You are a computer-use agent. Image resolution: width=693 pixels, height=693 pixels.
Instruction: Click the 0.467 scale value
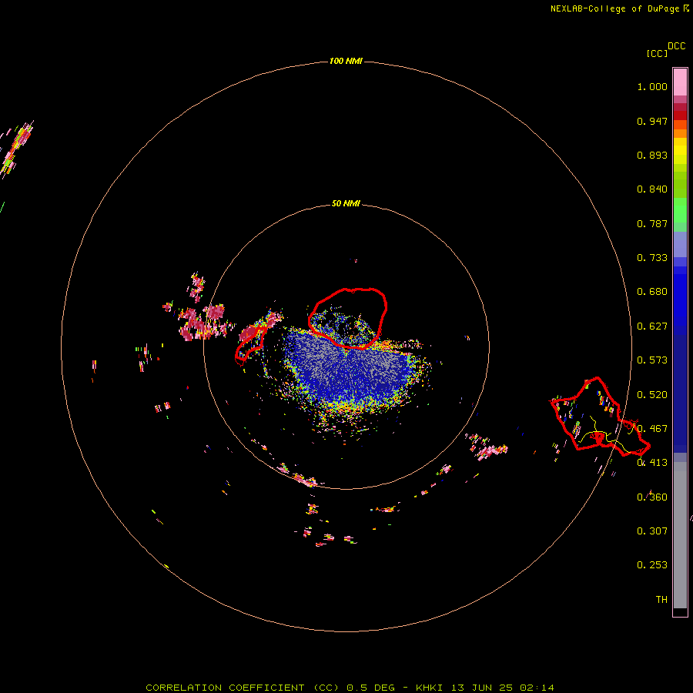point(652,429)
